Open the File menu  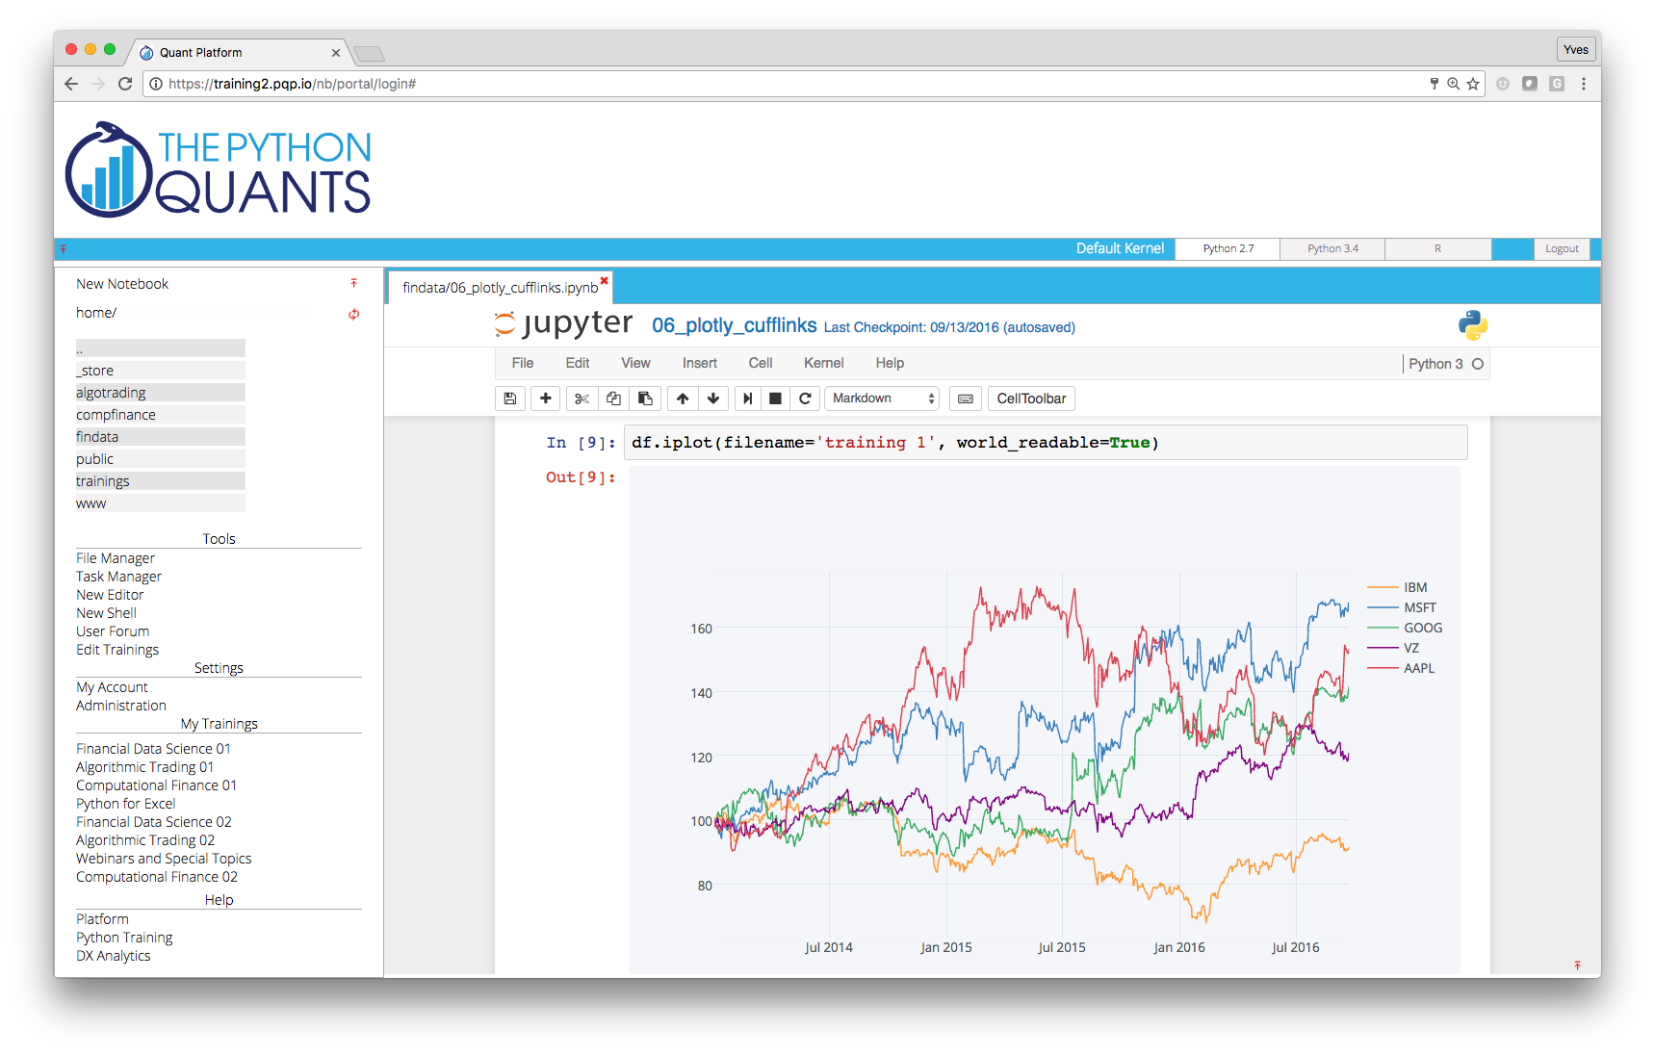(523, 363)
